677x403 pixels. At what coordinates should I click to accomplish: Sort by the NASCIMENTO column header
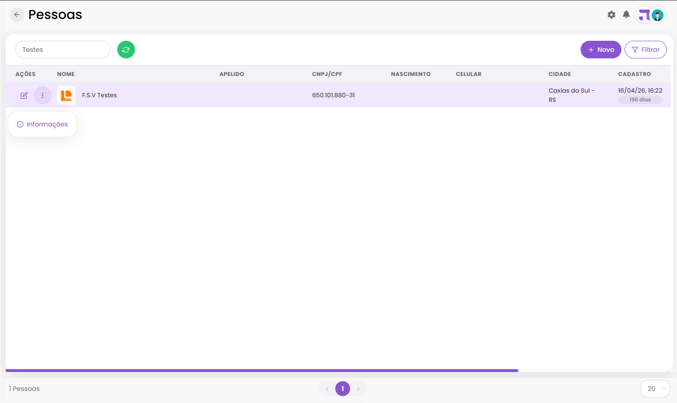tap(411, 74)
